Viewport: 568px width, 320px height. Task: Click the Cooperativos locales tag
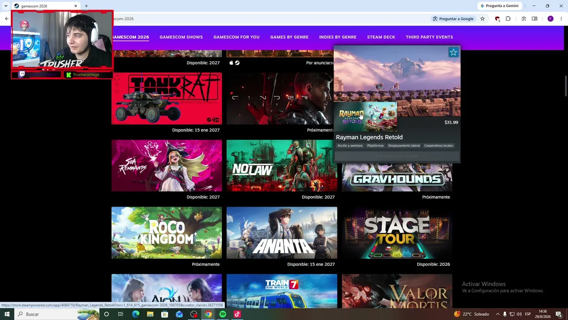pyautogui.click(x=438, y=146)
